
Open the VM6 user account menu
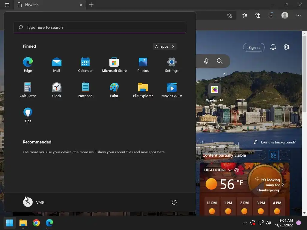tap(34, 202)
